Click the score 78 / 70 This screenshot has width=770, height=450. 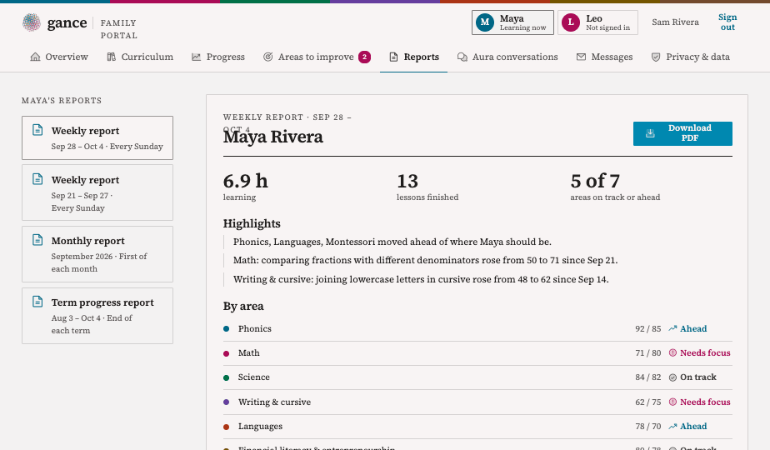(648, 427)
